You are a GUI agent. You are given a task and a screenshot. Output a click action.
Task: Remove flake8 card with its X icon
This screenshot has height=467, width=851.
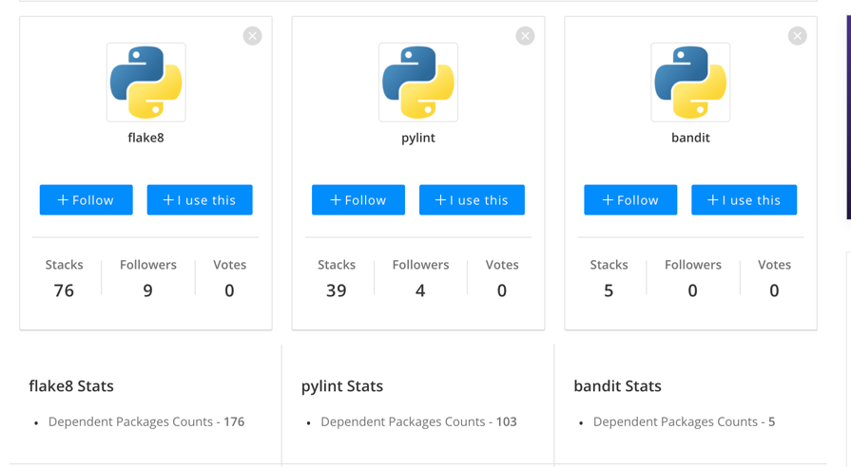tap(252, 36)
